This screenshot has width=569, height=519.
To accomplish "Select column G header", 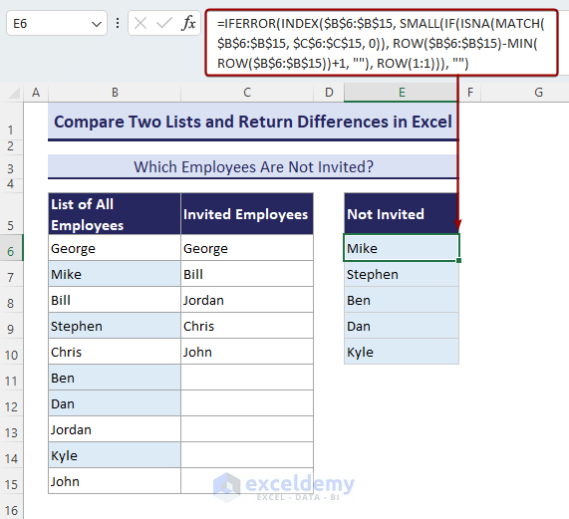I will point(538,93).
